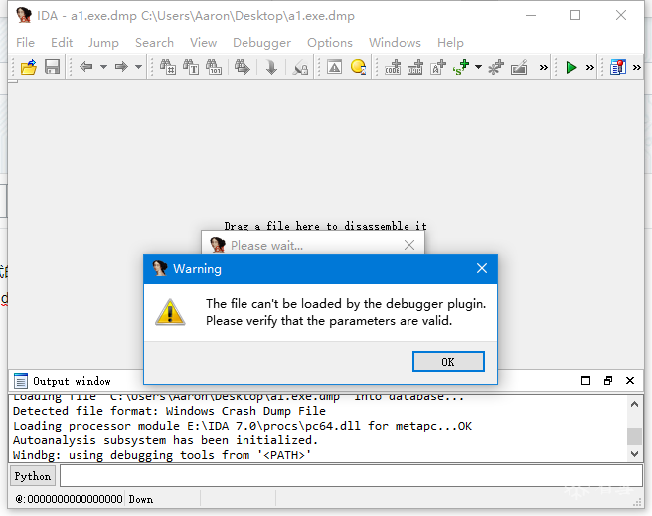Click the search text binoculars icon

pyautogui.click(x=191, y=67)
